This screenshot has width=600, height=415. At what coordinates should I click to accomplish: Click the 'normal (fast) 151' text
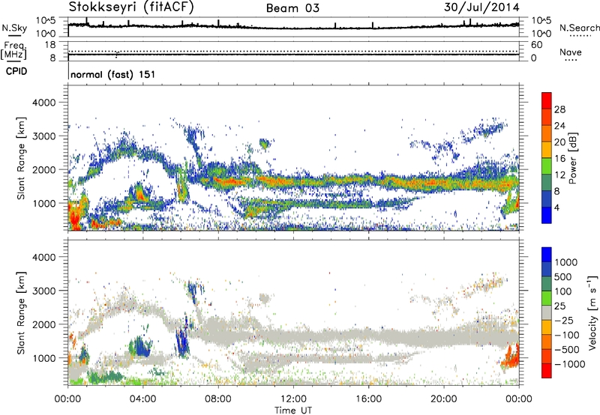(x=113, y=74)
